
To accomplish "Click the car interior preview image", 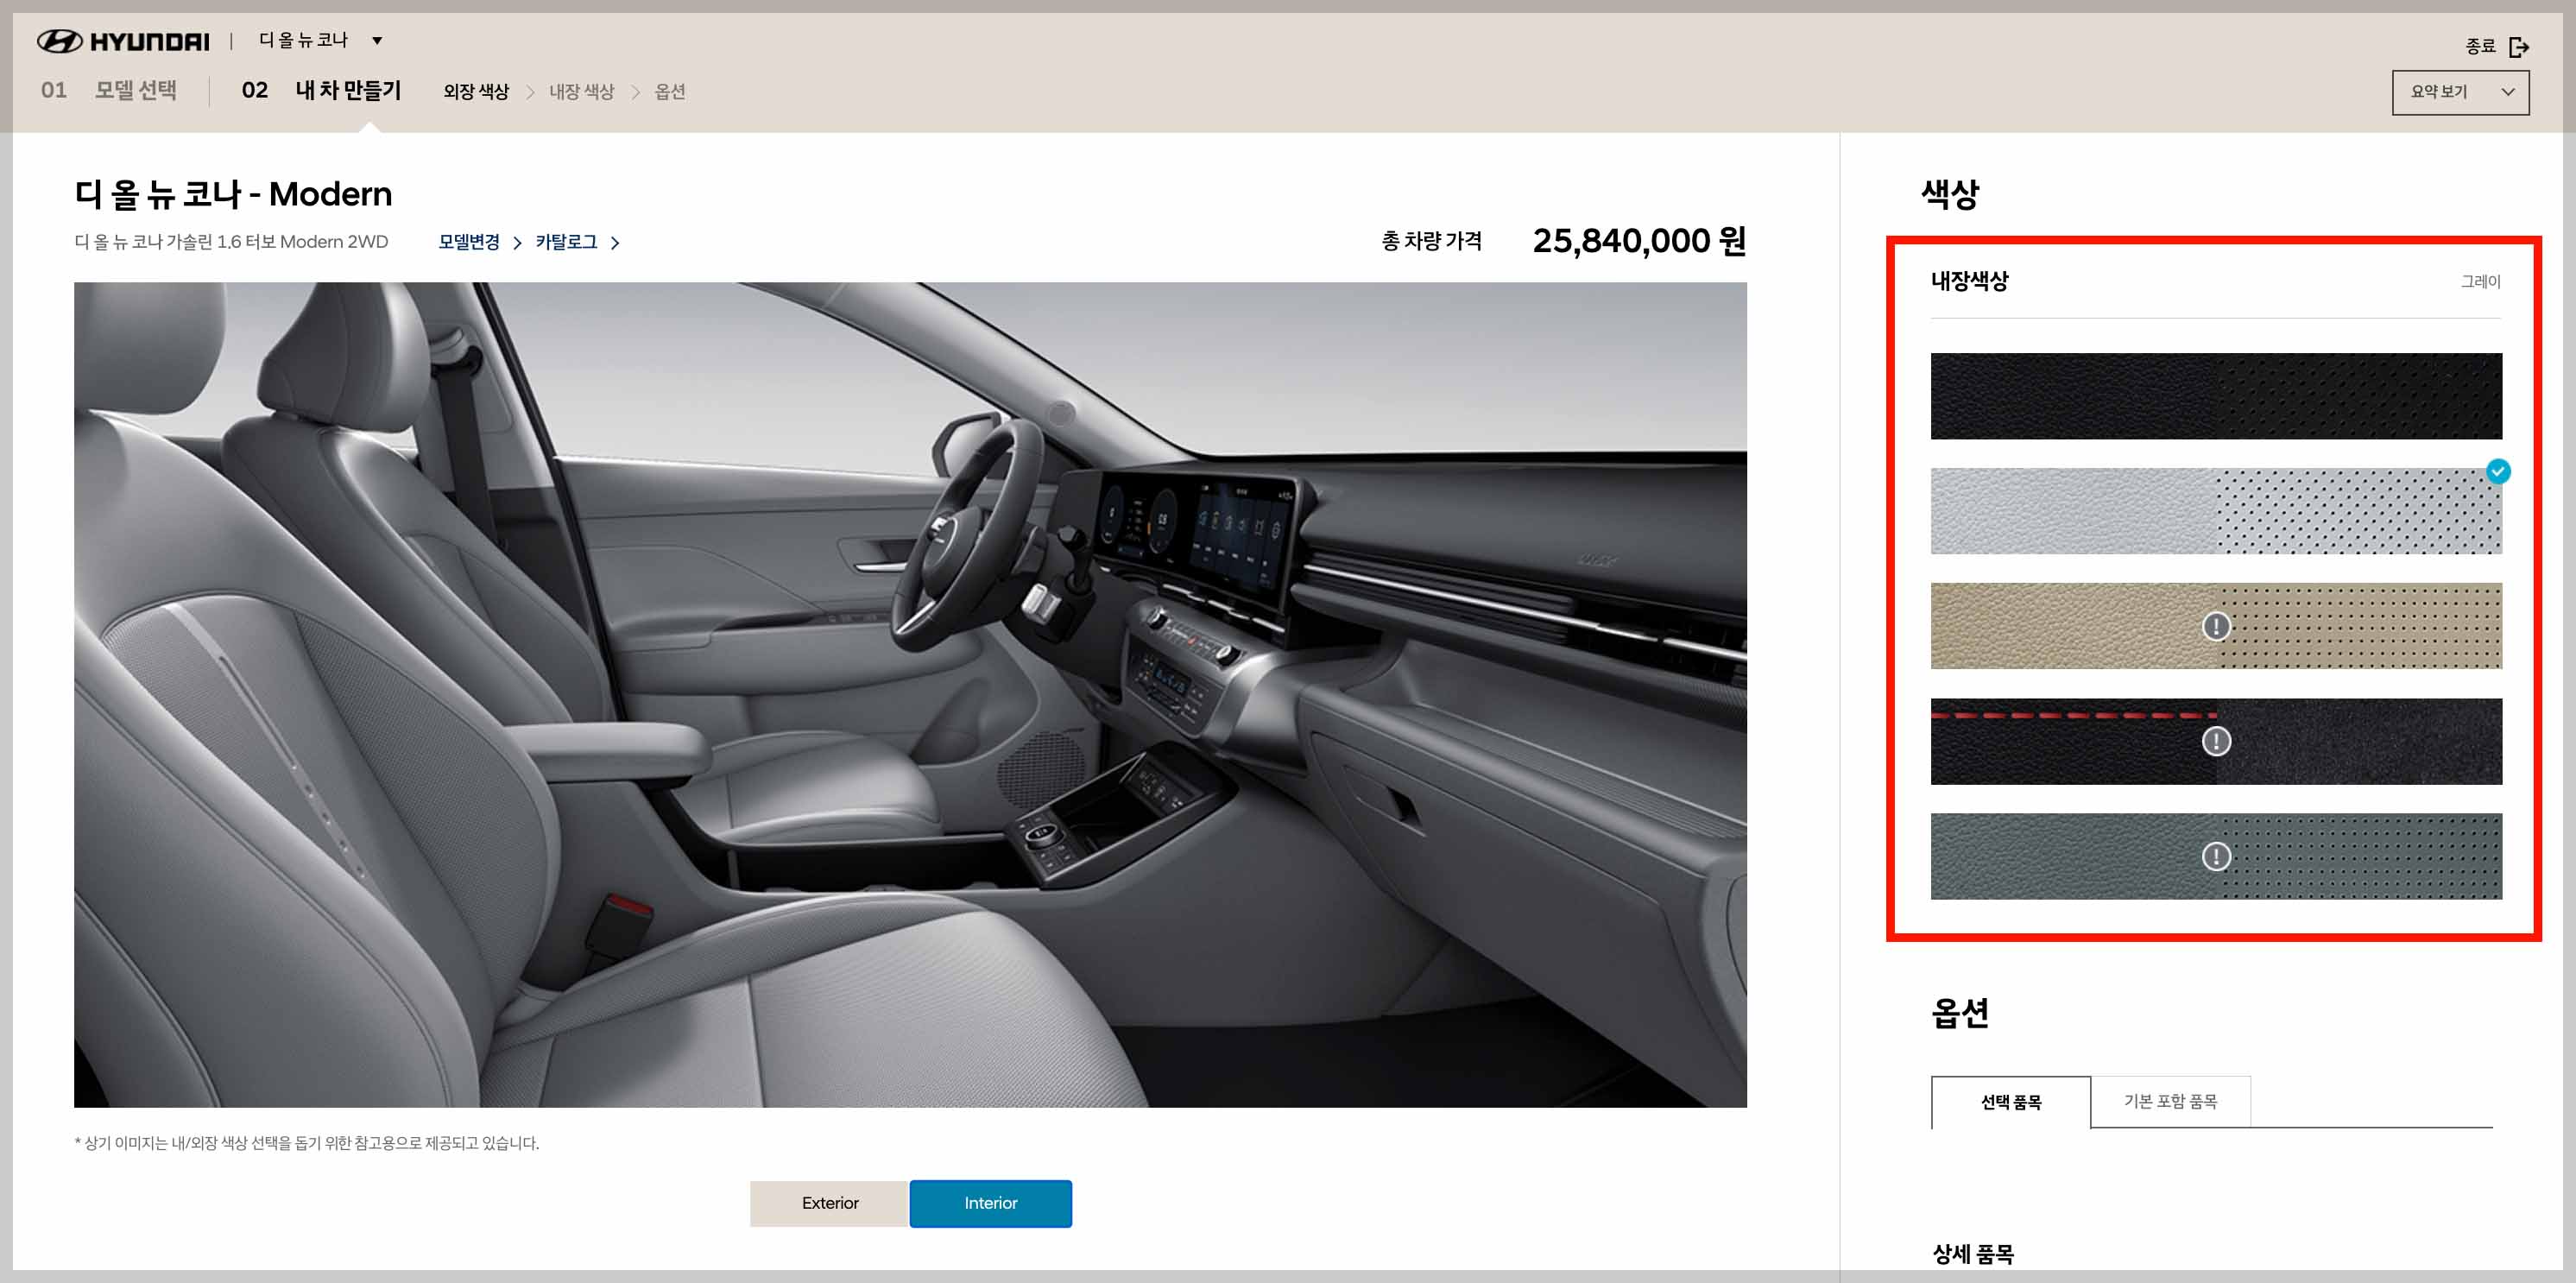I will 910,694.
